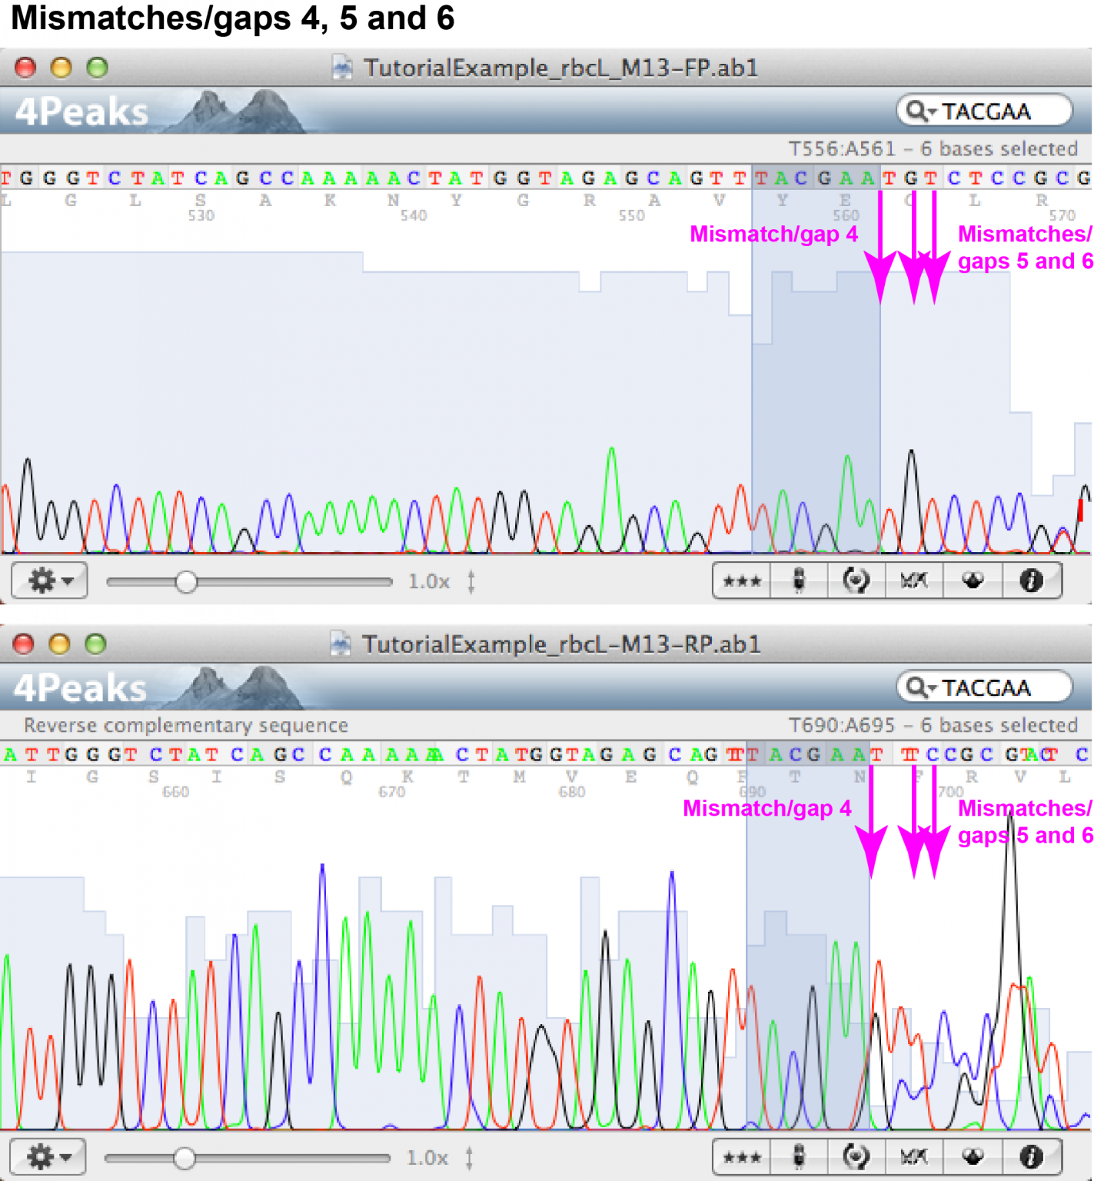Screen dimensions: 1094x1181
Task: Click the stars icon in reverse trace window
Action: (740, 1156)
